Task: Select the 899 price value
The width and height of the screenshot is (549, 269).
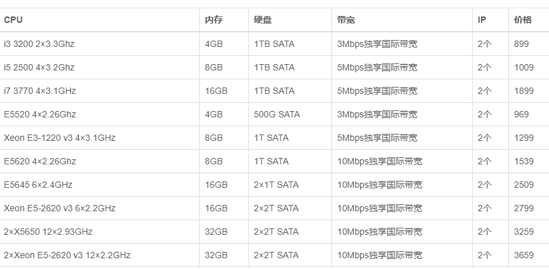Action: [522, 44]
